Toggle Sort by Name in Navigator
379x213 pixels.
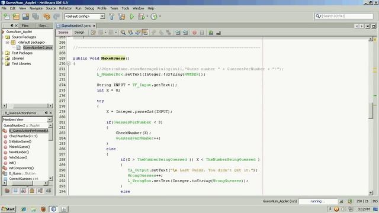point(40,191)
